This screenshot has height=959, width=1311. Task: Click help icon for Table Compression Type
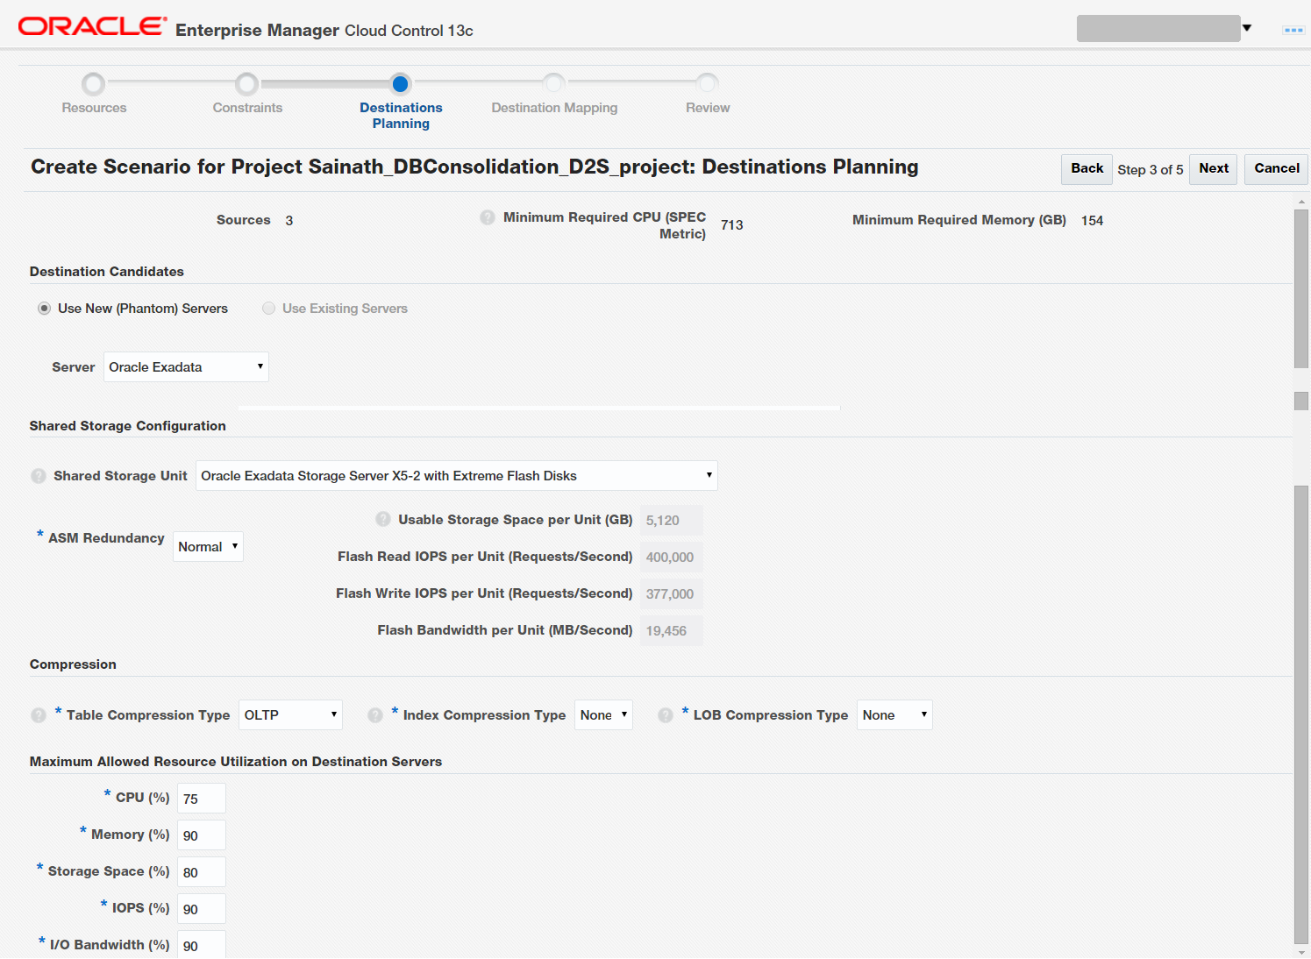39,715
